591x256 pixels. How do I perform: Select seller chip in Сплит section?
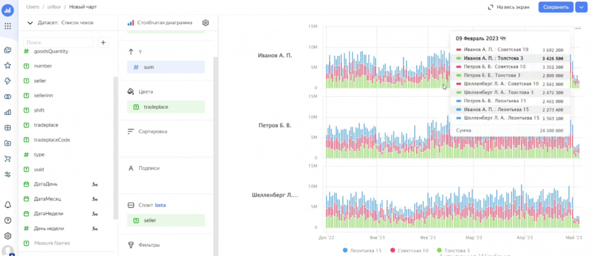(x=166, y=220)
